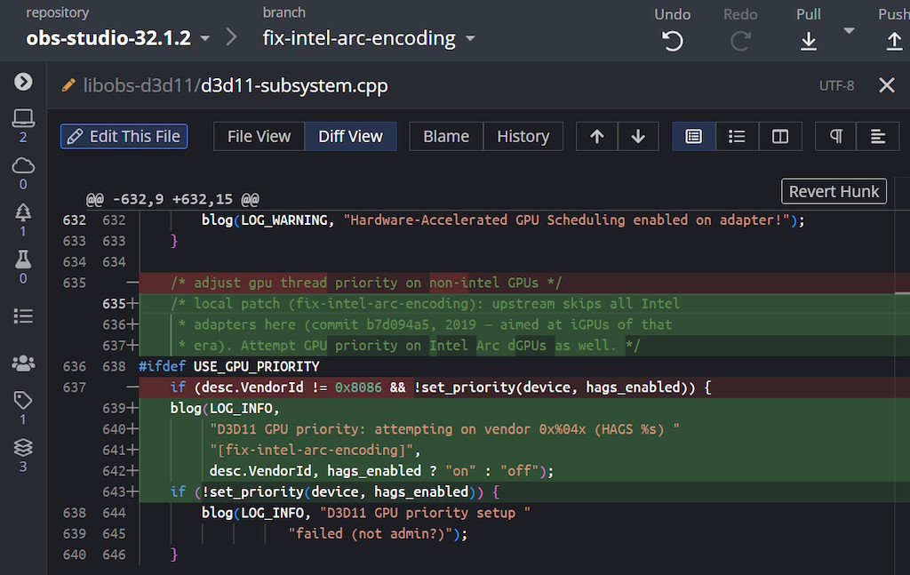Image resolution: width=910 pixels, height=575 pixels.
Task: Click the added line 643 plus marker
Action: tap(132, 491)
